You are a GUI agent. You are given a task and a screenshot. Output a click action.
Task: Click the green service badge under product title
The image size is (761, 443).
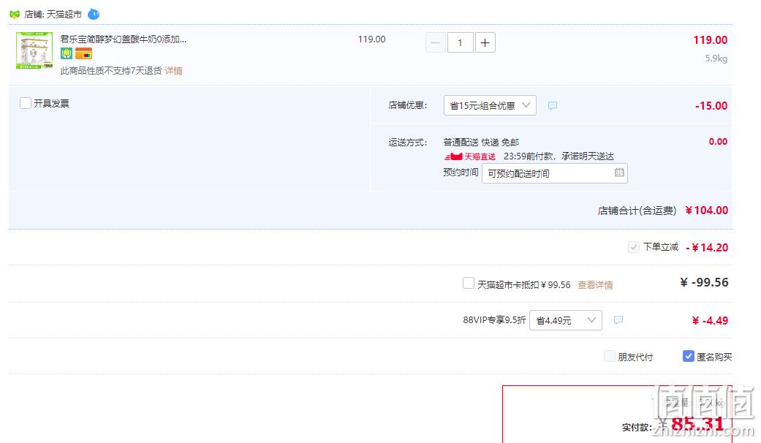click(x=66, y=53)
